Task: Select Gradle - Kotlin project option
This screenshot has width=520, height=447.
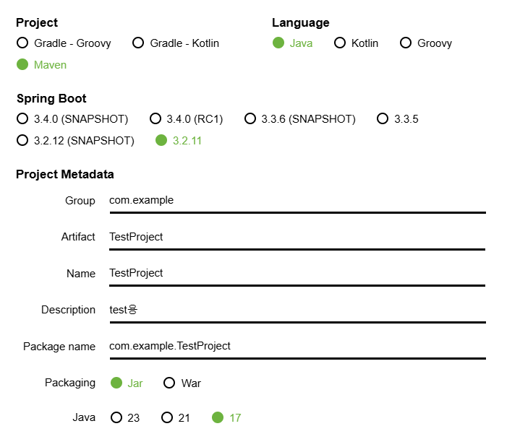Action: click(138, 43)
